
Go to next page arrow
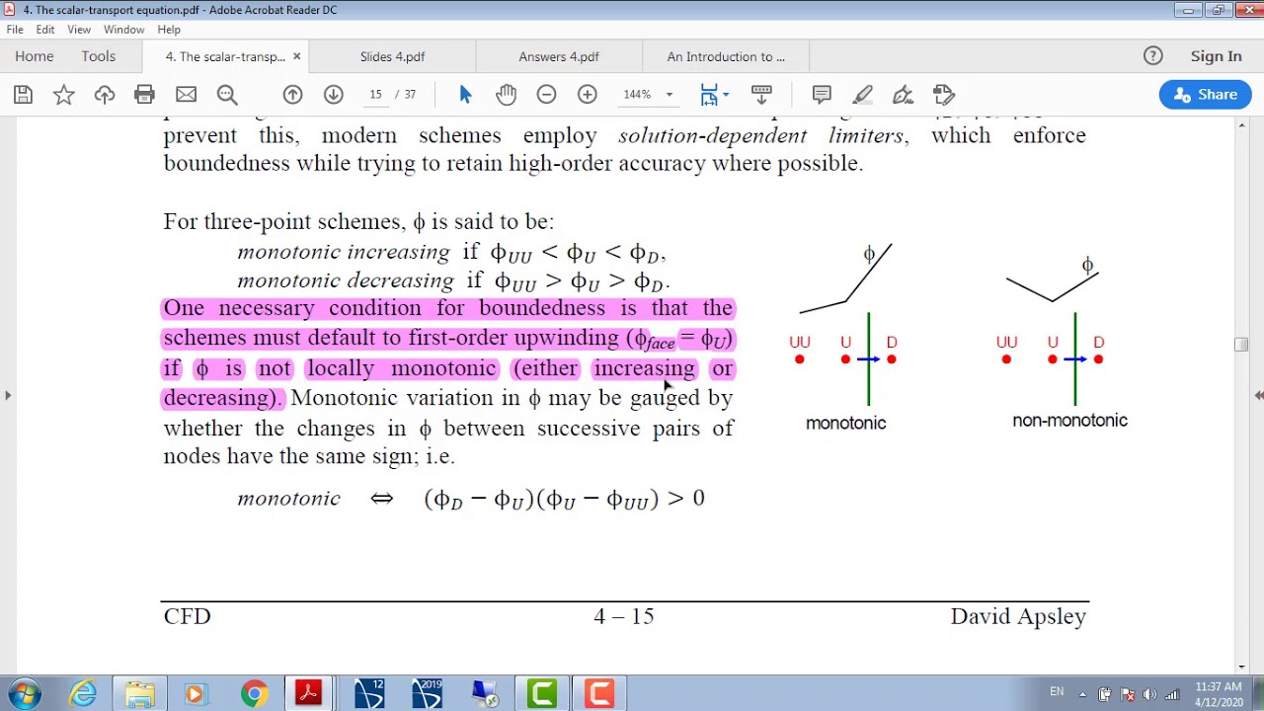coord(334,95)
